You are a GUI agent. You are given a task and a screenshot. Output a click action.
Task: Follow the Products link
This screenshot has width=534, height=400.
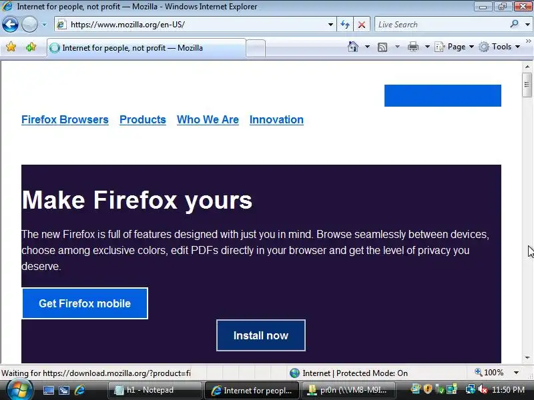143,120
